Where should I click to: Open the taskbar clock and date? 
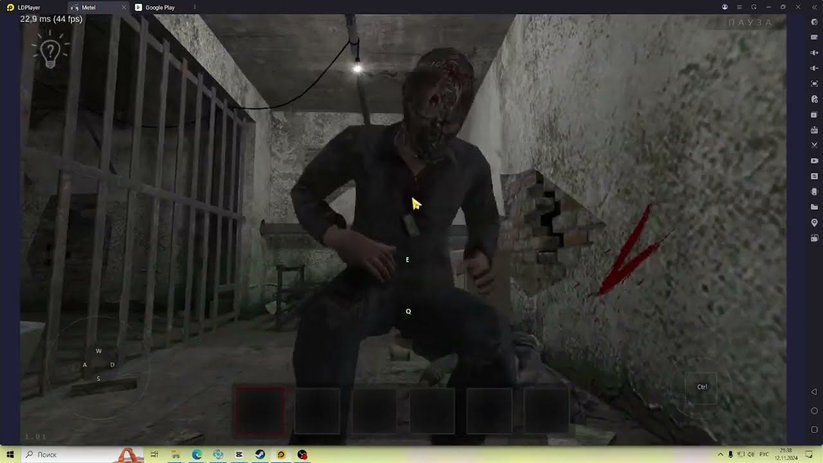786,455
